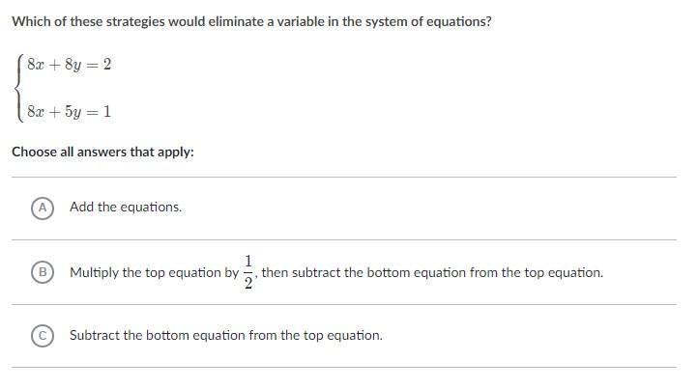Select the circled C answer icon
The image size is (698, 389).
[x=42, y=336]
